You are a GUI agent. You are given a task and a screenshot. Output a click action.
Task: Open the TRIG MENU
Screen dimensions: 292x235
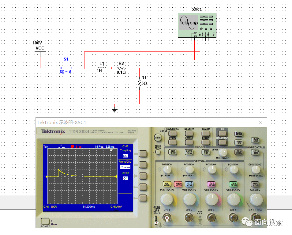coord(239,152)
